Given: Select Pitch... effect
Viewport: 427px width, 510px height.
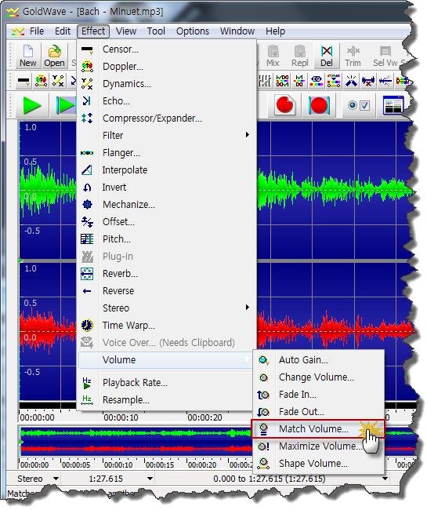Looking at the screenshot, I should pyautogui.click(x=166, y=239).
